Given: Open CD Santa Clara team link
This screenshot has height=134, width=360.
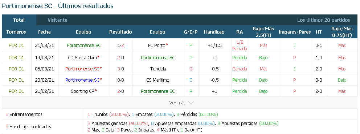Looking at the screenshot, I should point(82,58).
